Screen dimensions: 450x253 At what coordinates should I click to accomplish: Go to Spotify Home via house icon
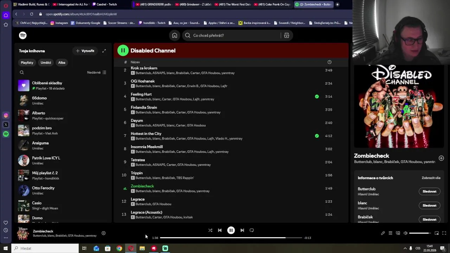coord(174,35)
